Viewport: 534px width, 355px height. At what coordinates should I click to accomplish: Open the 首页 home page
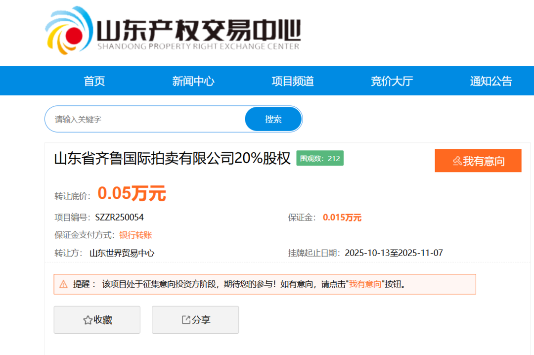(94, 81)
